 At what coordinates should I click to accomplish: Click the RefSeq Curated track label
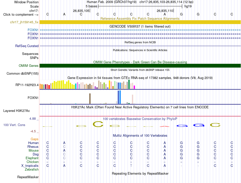[27, 46]
